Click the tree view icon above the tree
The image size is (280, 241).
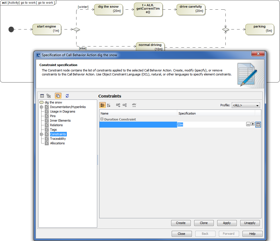click(x=49, y=96)
